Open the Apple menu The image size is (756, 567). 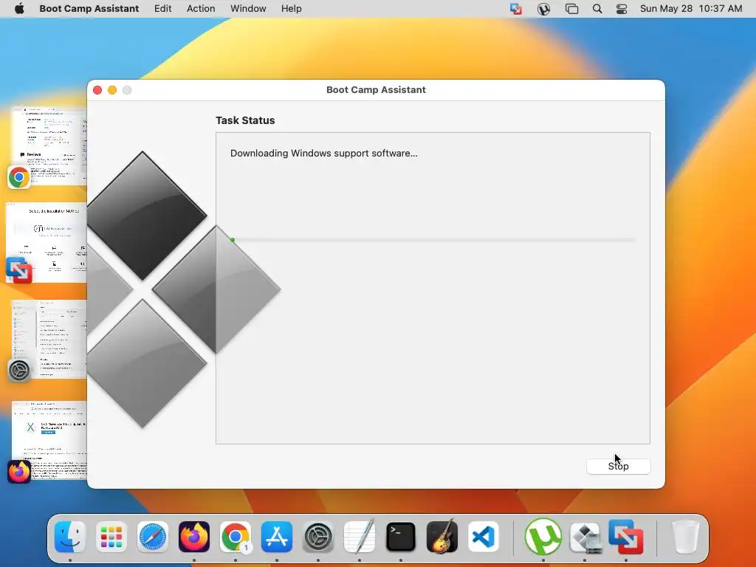[19, 9]
